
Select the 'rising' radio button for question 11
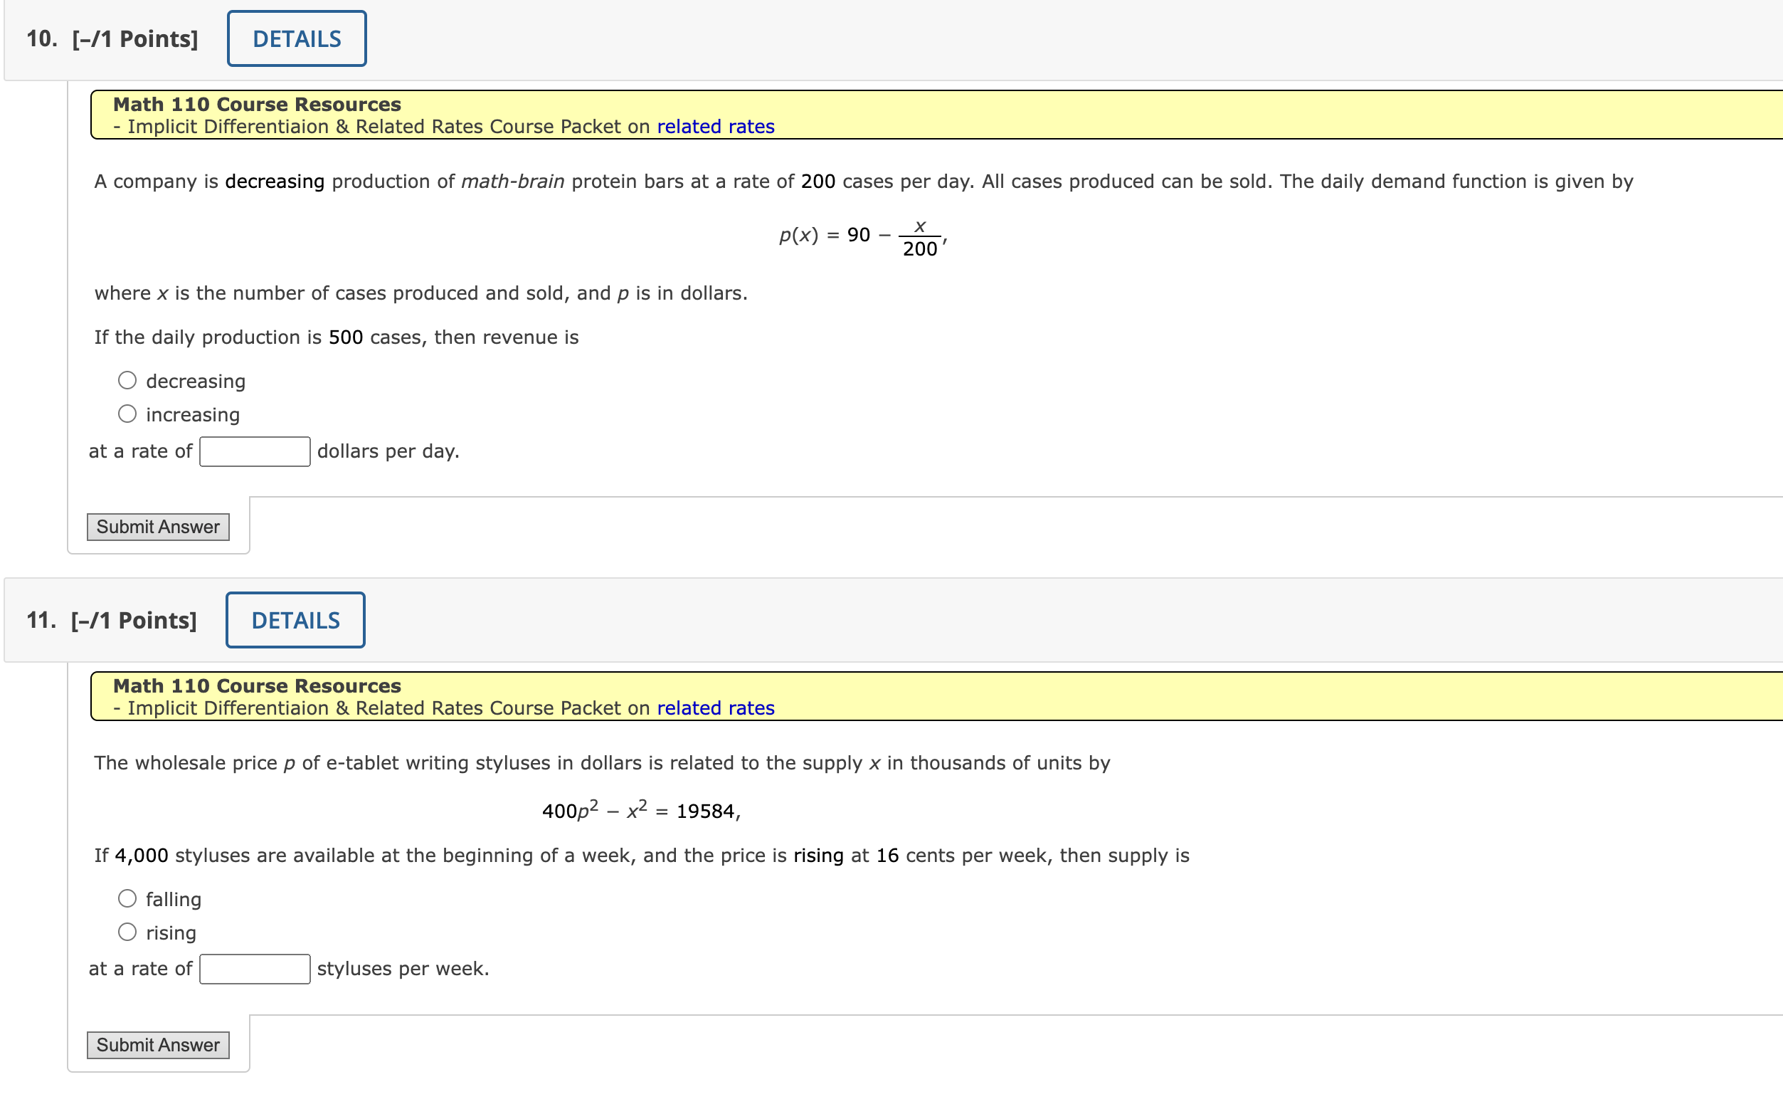127,931
